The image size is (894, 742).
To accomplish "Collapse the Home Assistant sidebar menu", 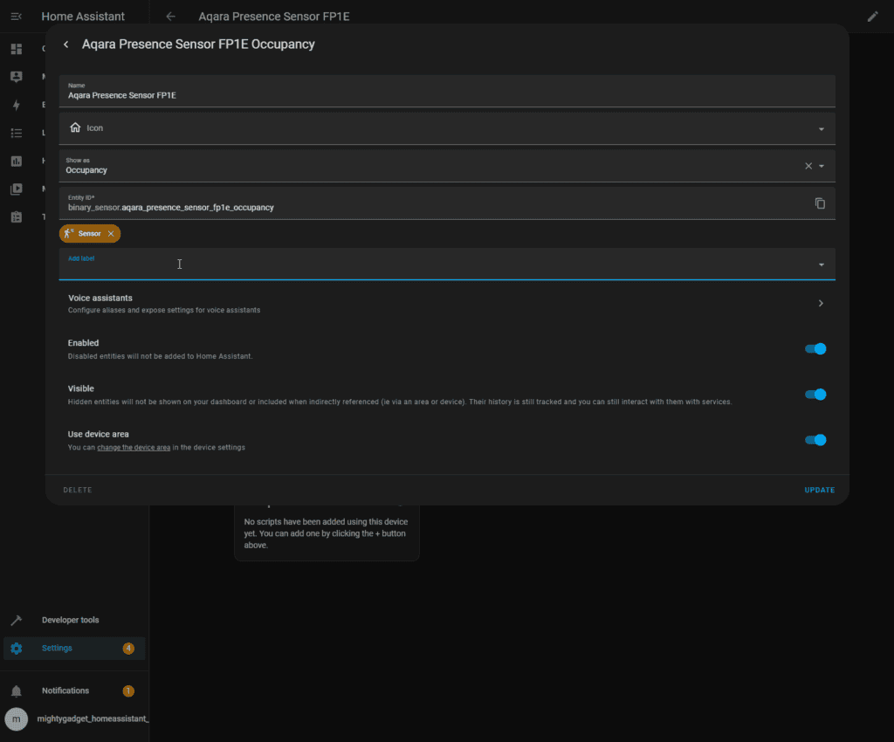I will 16,17.
